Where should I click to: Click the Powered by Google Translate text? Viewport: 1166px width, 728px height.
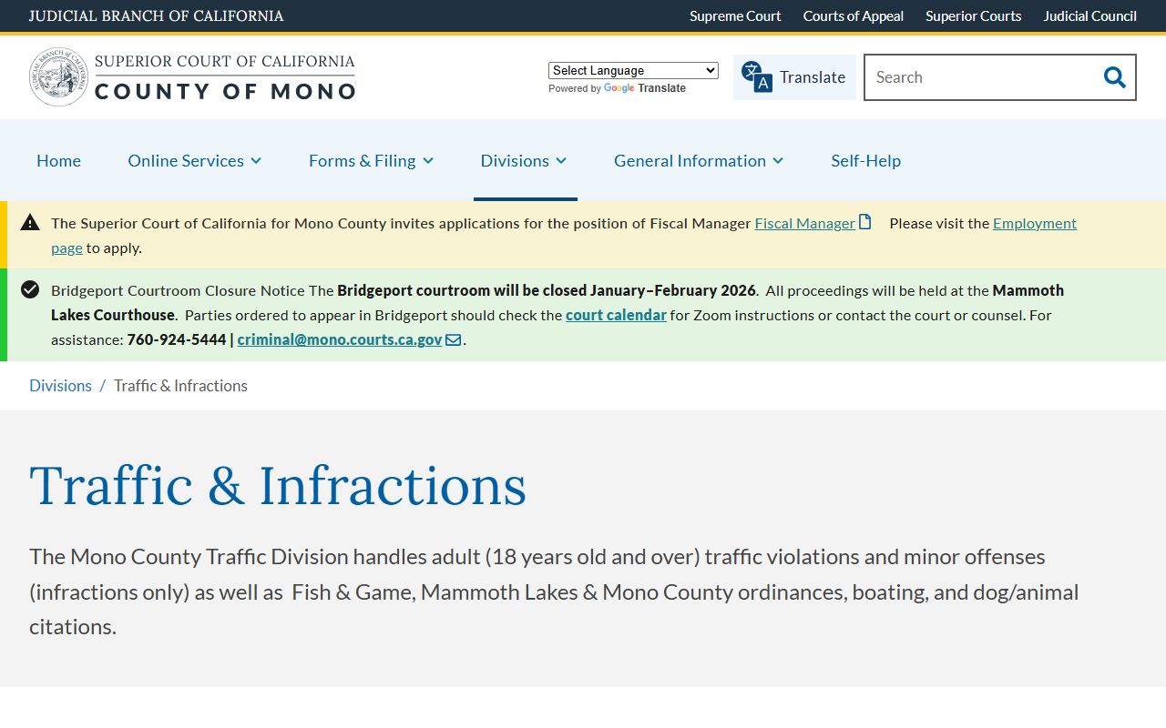[x=617, y=88]
